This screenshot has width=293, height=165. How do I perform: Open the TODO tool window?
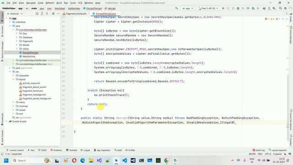tap(43, 150)
